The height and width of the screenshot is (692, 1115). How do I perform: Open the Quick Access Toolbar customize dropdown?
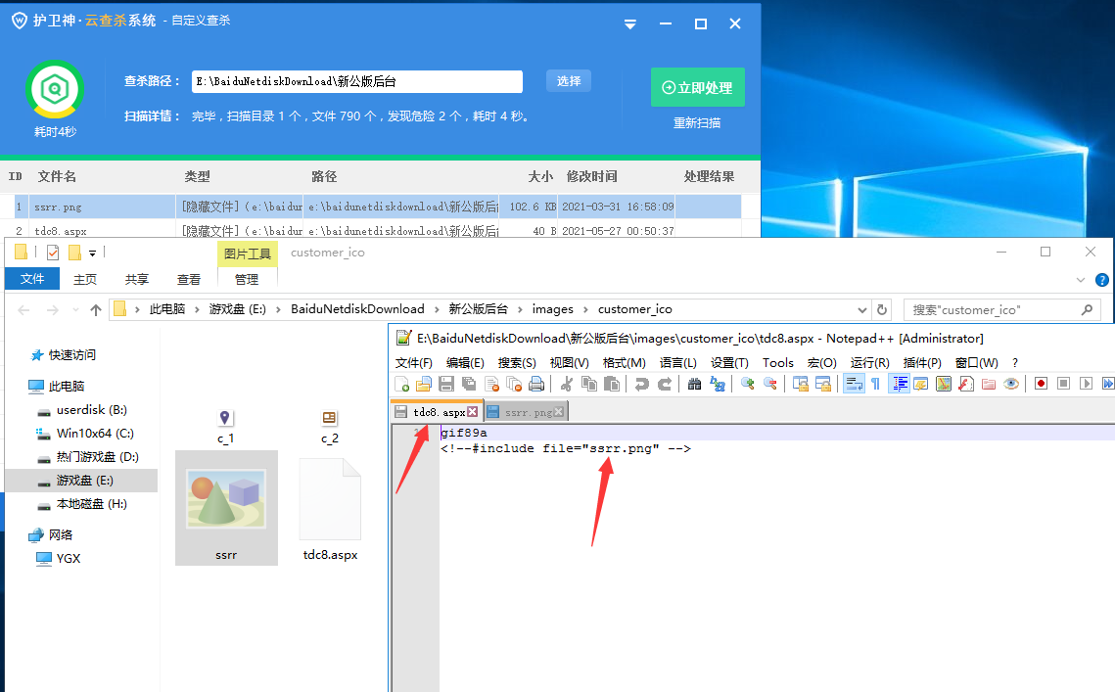[92, 253]
